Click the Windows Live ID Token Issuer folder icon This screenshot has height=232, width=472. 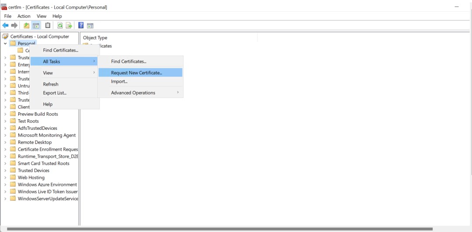[13, 191]
